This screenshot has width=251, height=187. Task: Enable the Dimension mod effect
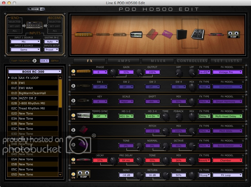click(73, 86)
